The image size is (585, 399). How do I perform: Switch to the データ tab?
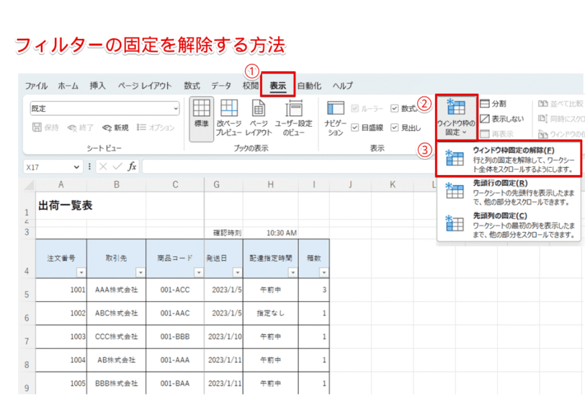221,86
